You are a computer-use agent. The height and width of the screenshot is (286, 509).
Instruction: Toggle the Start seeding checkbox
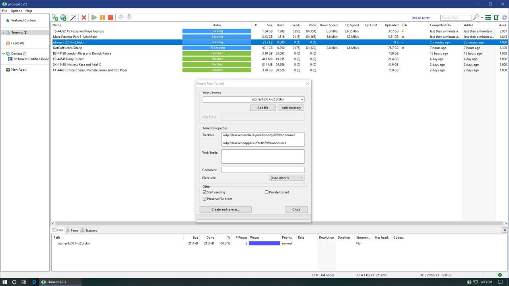pyautogui.click(x=204, y=192)
